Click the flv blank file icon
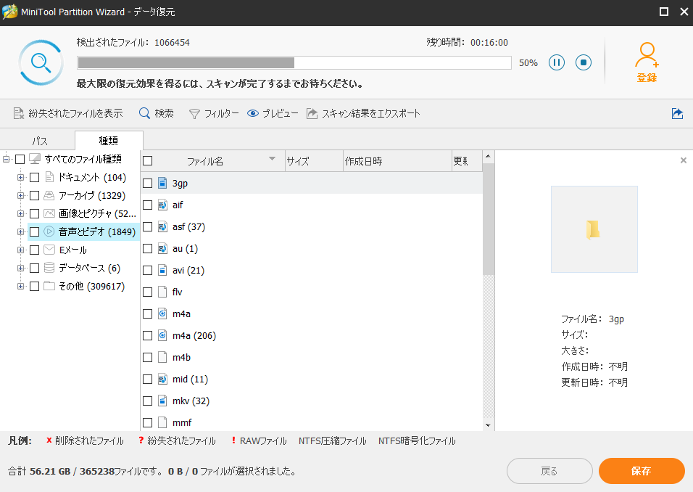 162,292
